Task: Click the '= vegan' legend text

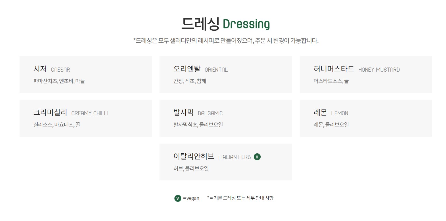Action: (191, 198)
